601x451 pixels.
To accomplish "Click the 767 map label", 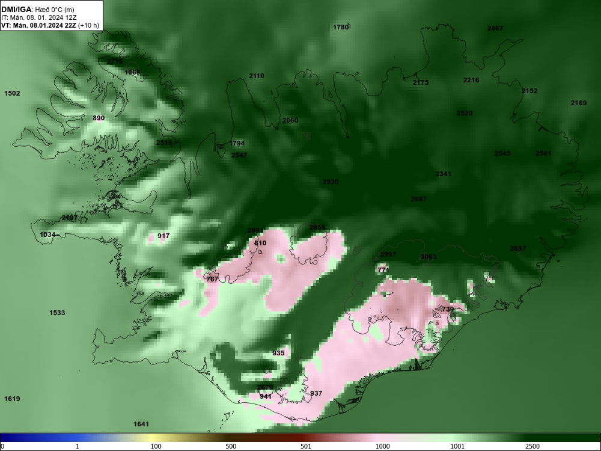I will tap(212, 279).
